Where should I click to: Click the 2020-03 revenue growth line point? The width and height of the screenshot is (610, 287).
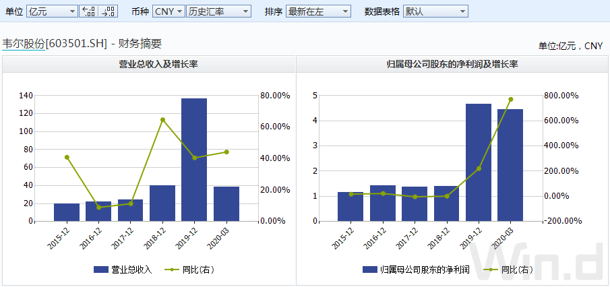tap(226, 152)
